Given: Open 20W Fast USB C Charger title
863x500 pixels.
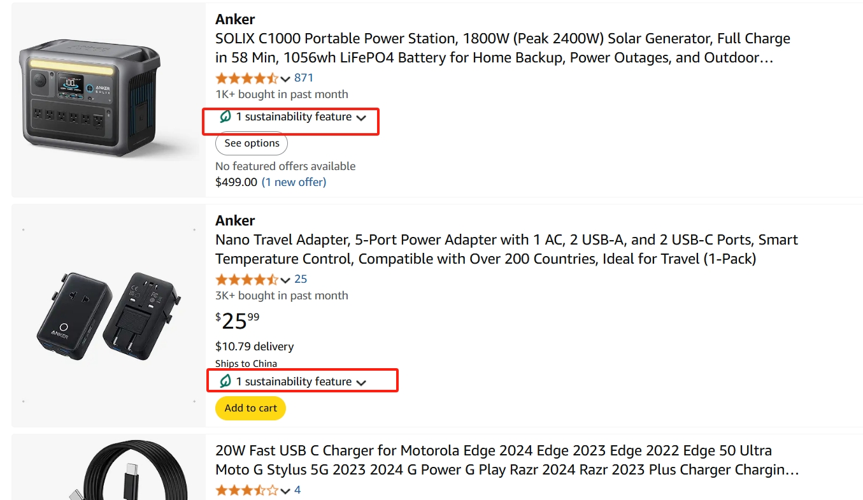Looking at the screenshot, I should [x=507, y=460].
